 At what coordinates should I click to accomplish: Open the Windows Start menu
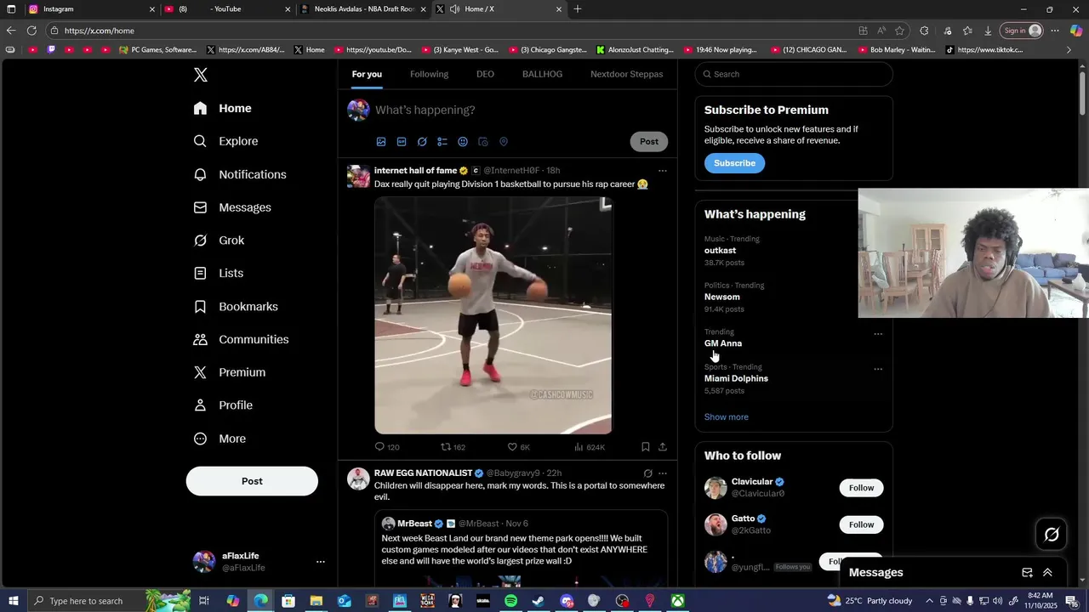click(13, 601)
